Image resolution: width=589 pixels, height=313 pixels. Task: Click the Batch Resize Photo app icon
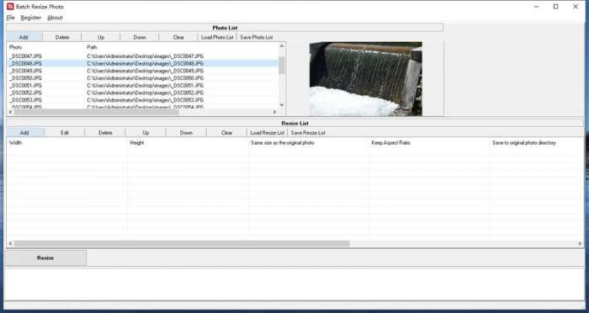(10, 7)
